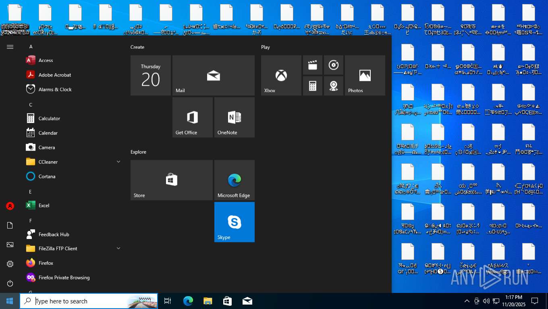548x309 pixels.
Task: Select the letter E group header
Action: [x=31, y=192]
